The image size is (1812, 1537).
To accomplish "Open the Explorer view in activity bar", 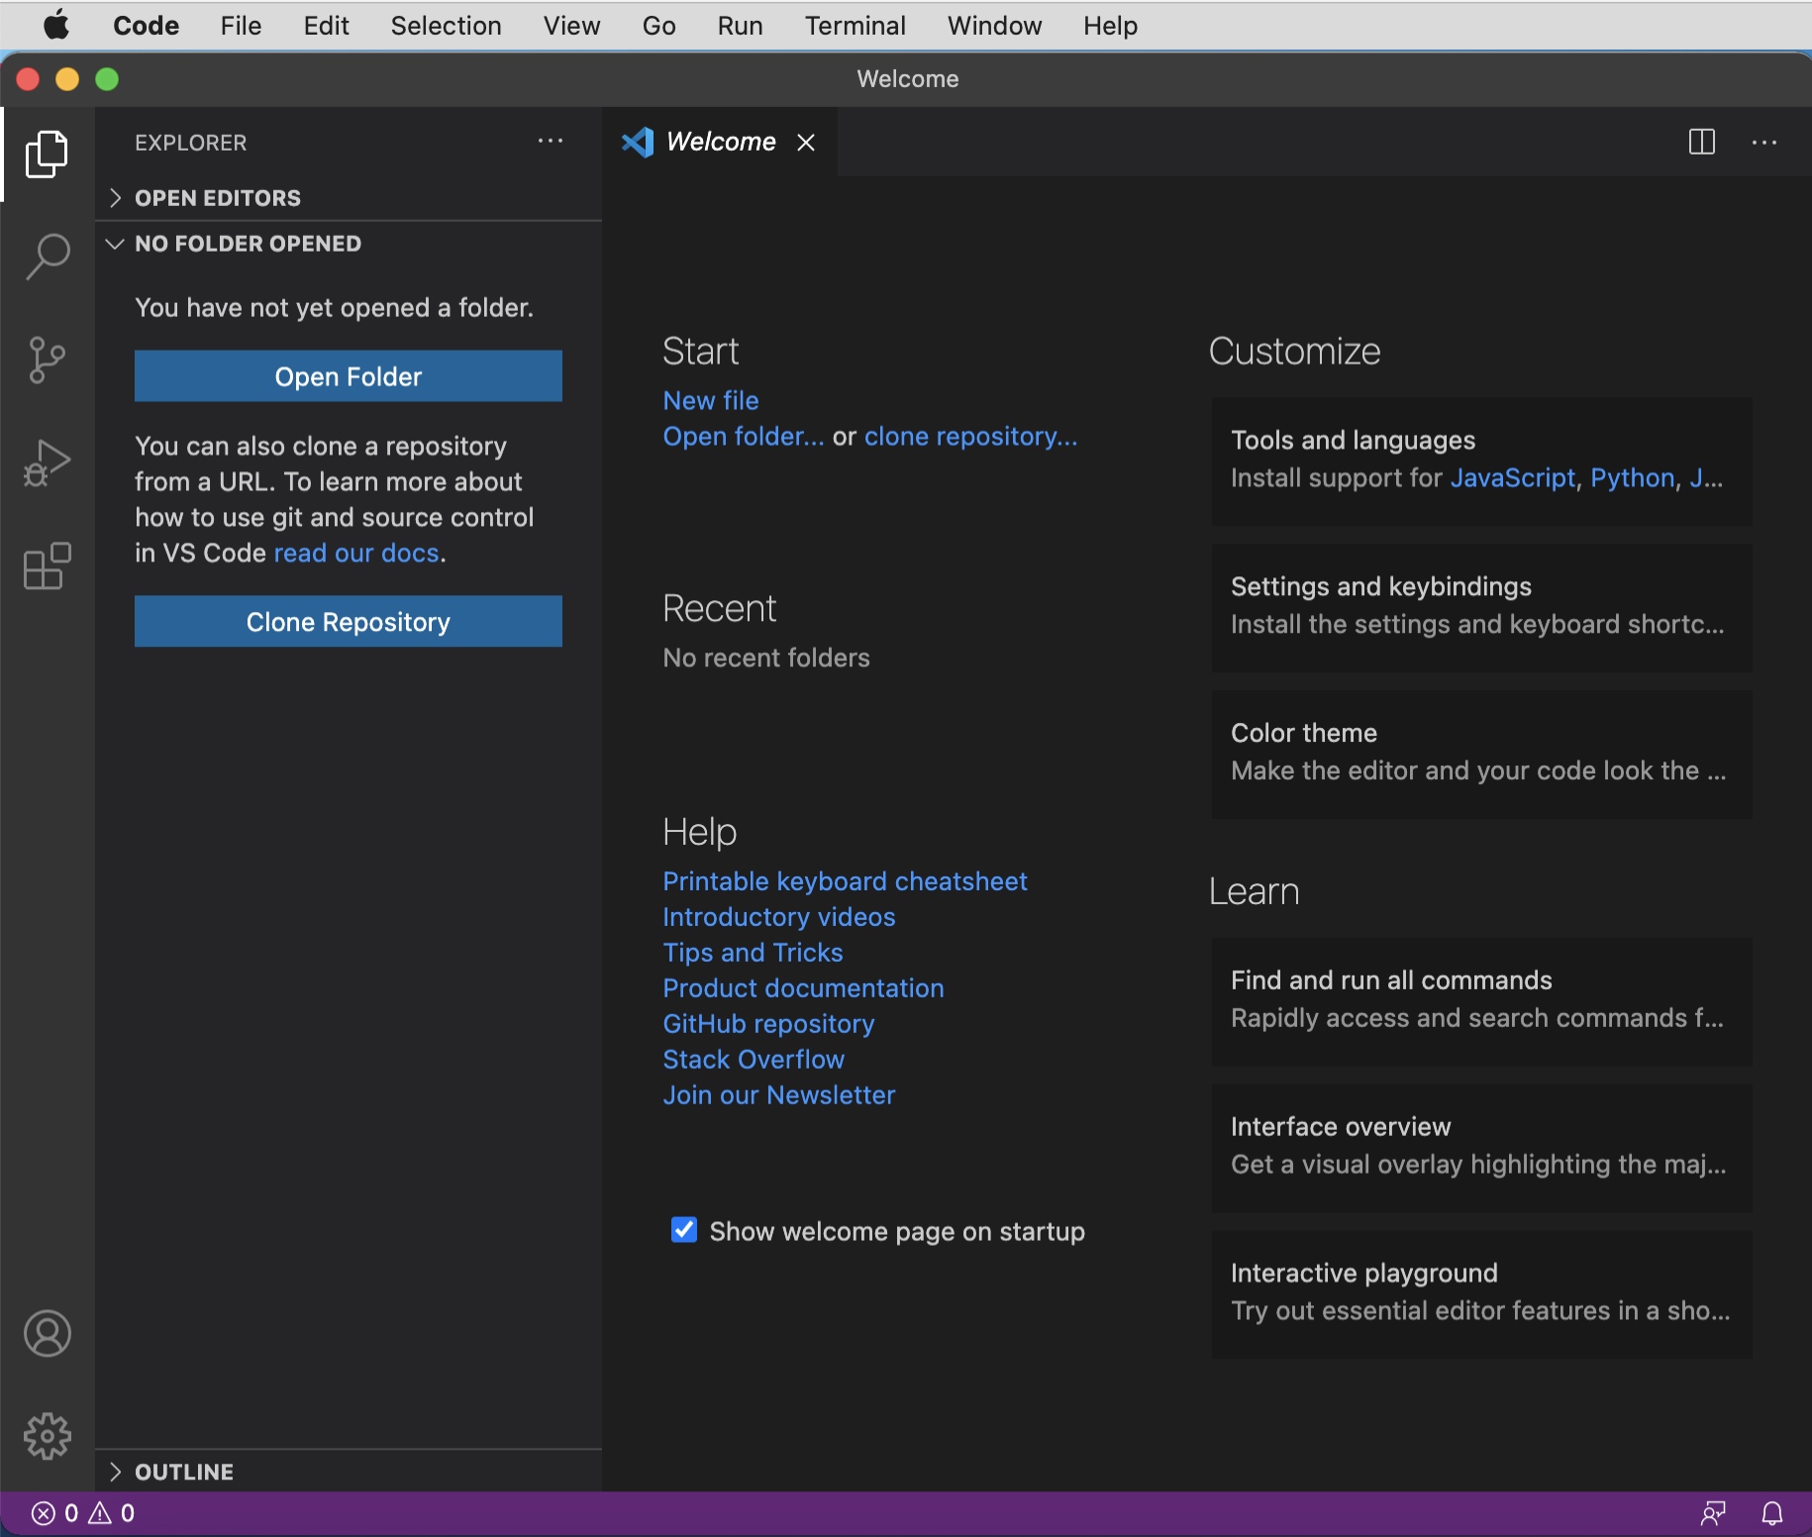I will tap(47, 154).
